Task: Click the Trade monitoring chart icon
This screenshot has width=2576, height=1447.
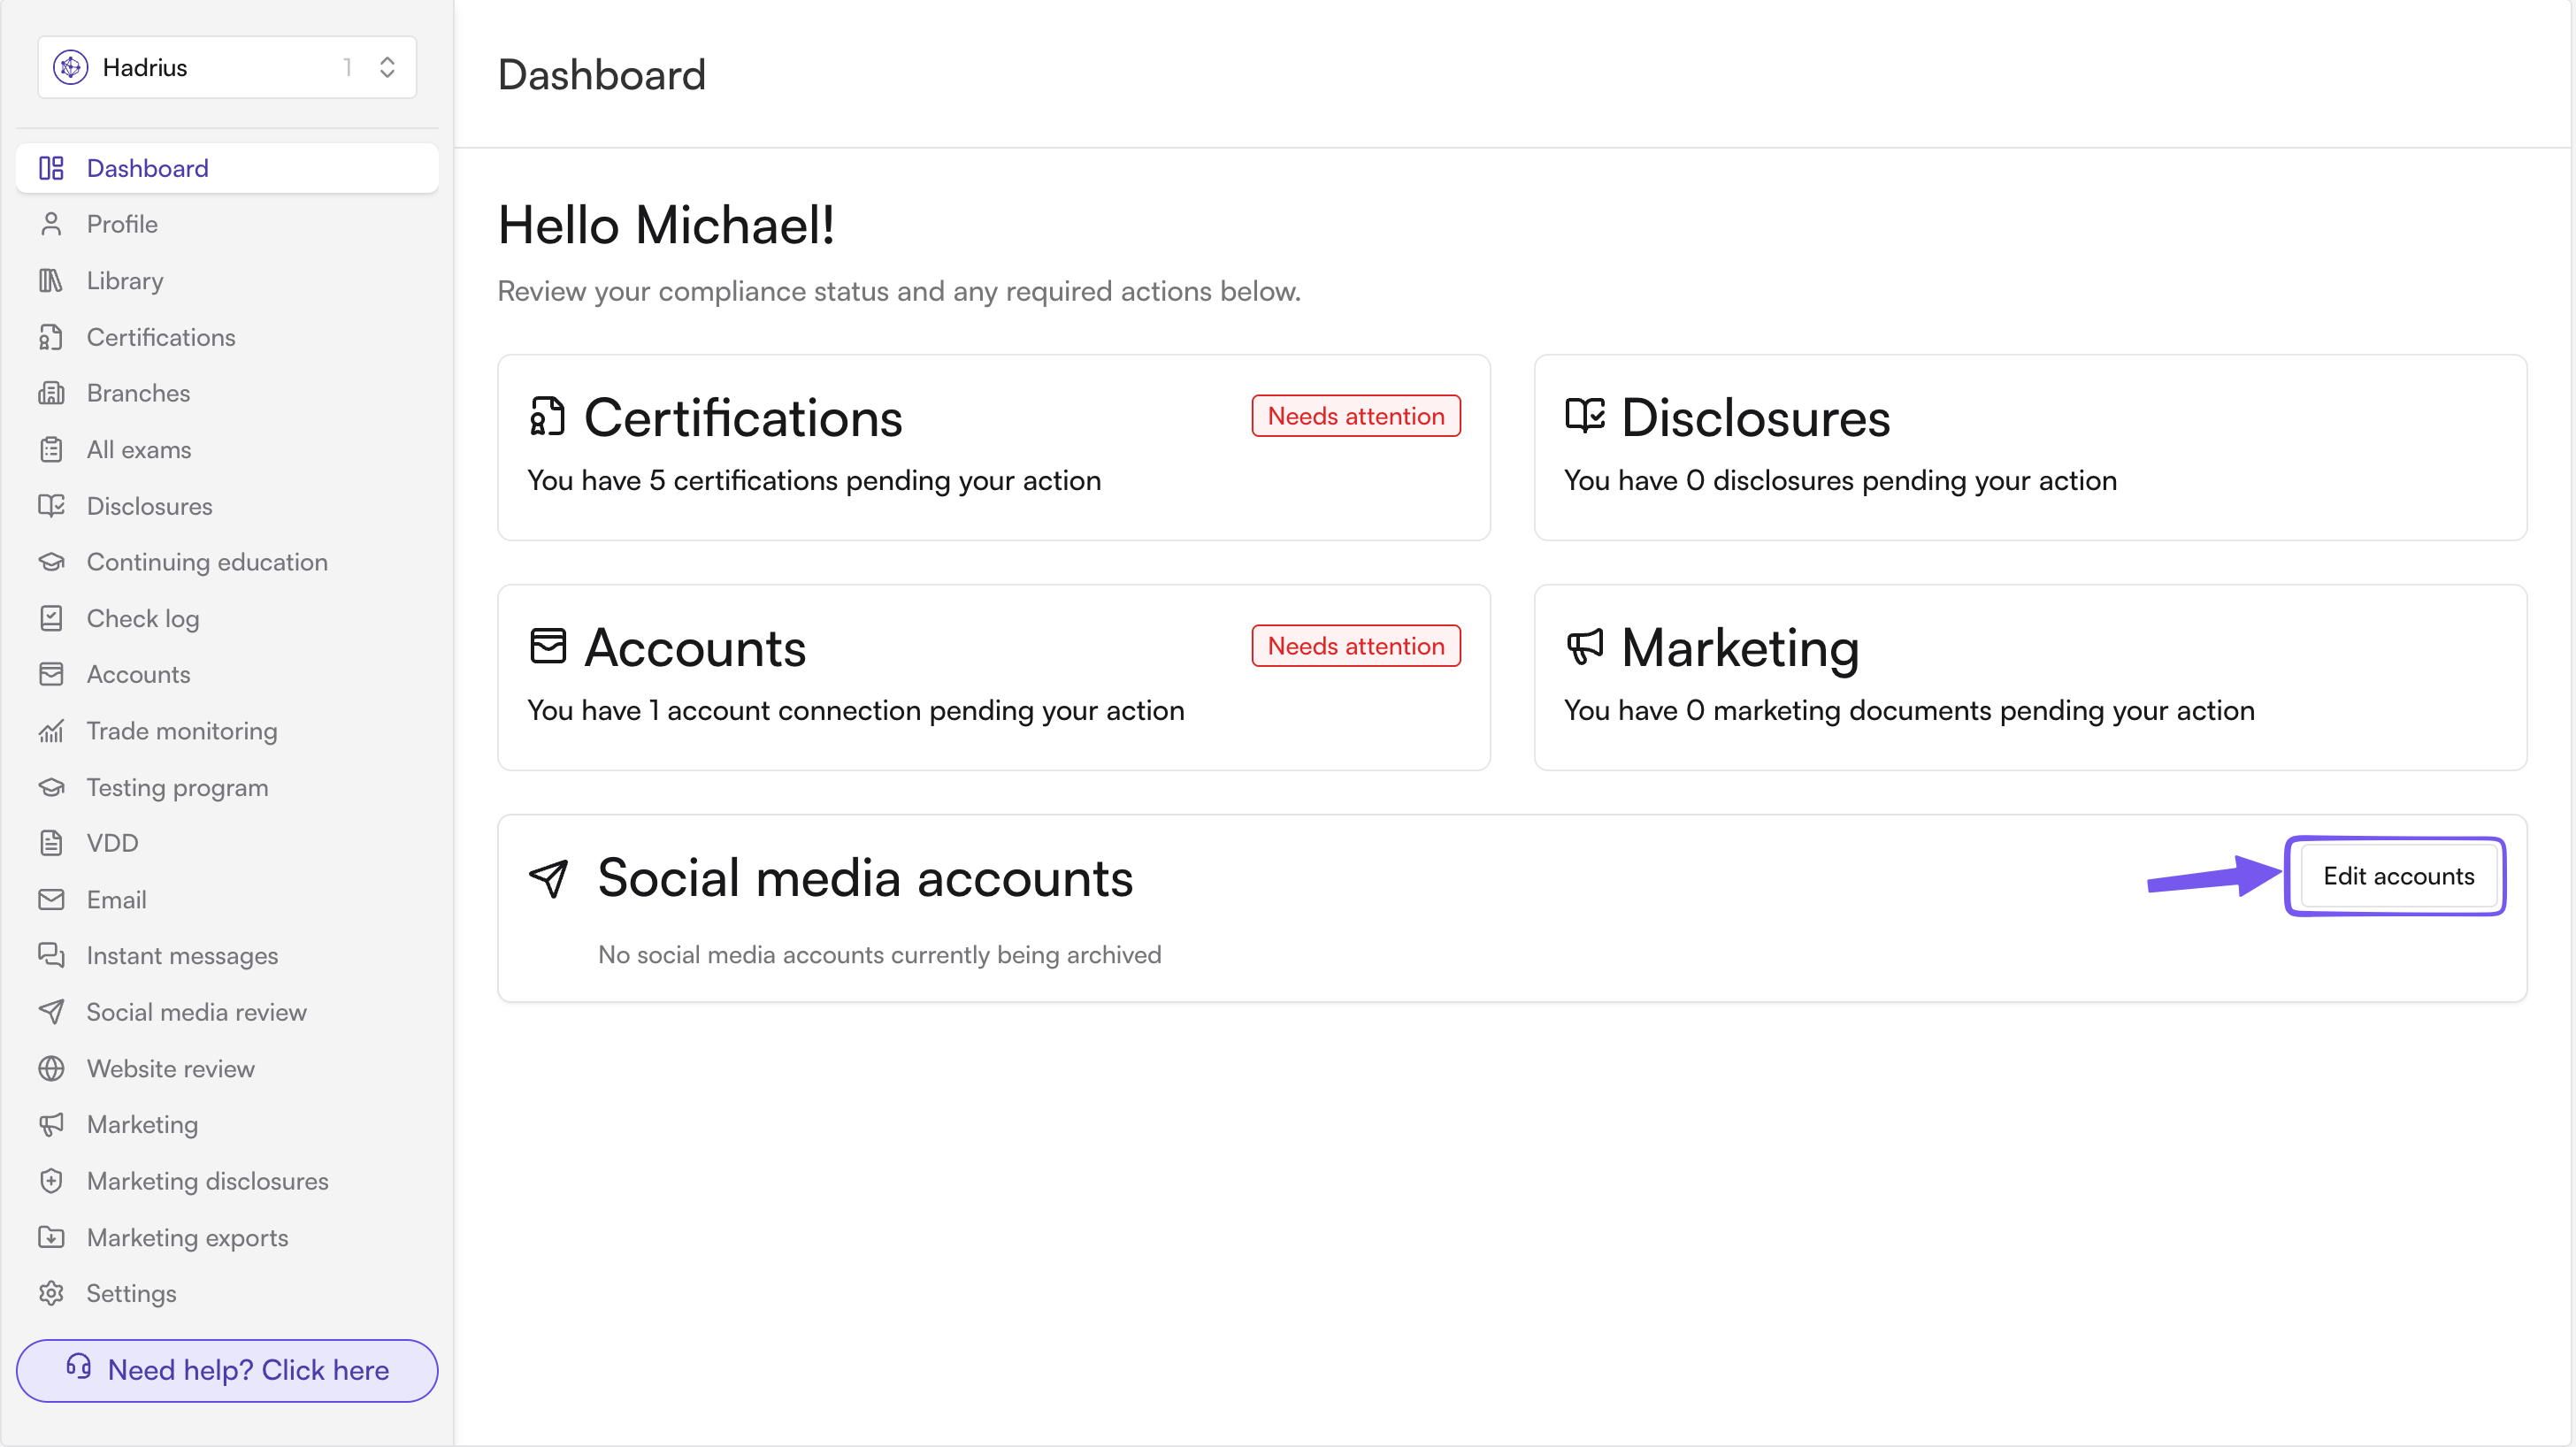Action: (x=51, y=731)
